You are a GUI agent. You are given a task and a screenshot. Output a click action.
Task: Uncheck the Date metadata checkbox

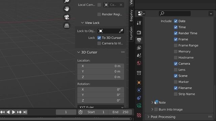(x=175, y=21)
